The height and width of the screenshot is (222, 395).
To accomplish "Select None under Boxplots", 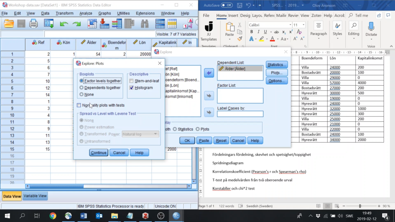I will click(x=81, y=94).
